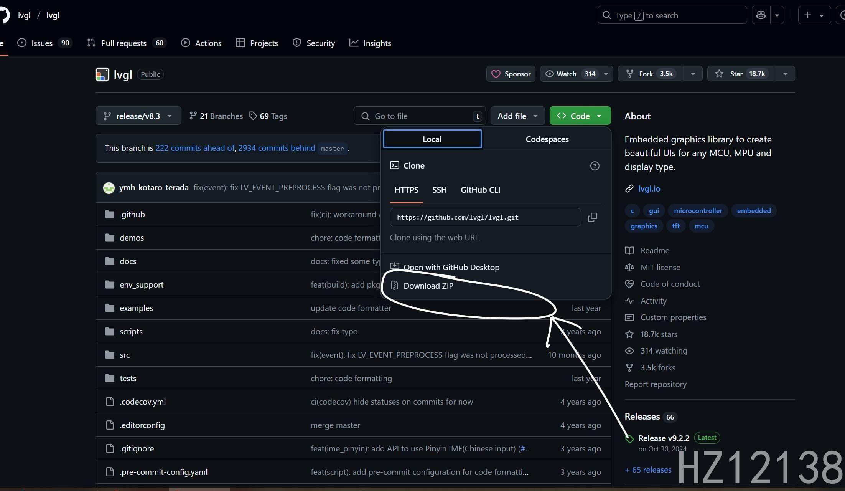845x491 pixels.
Task: Open the release/v8.3 branch selector dropdown
Action: coord(138,116)
